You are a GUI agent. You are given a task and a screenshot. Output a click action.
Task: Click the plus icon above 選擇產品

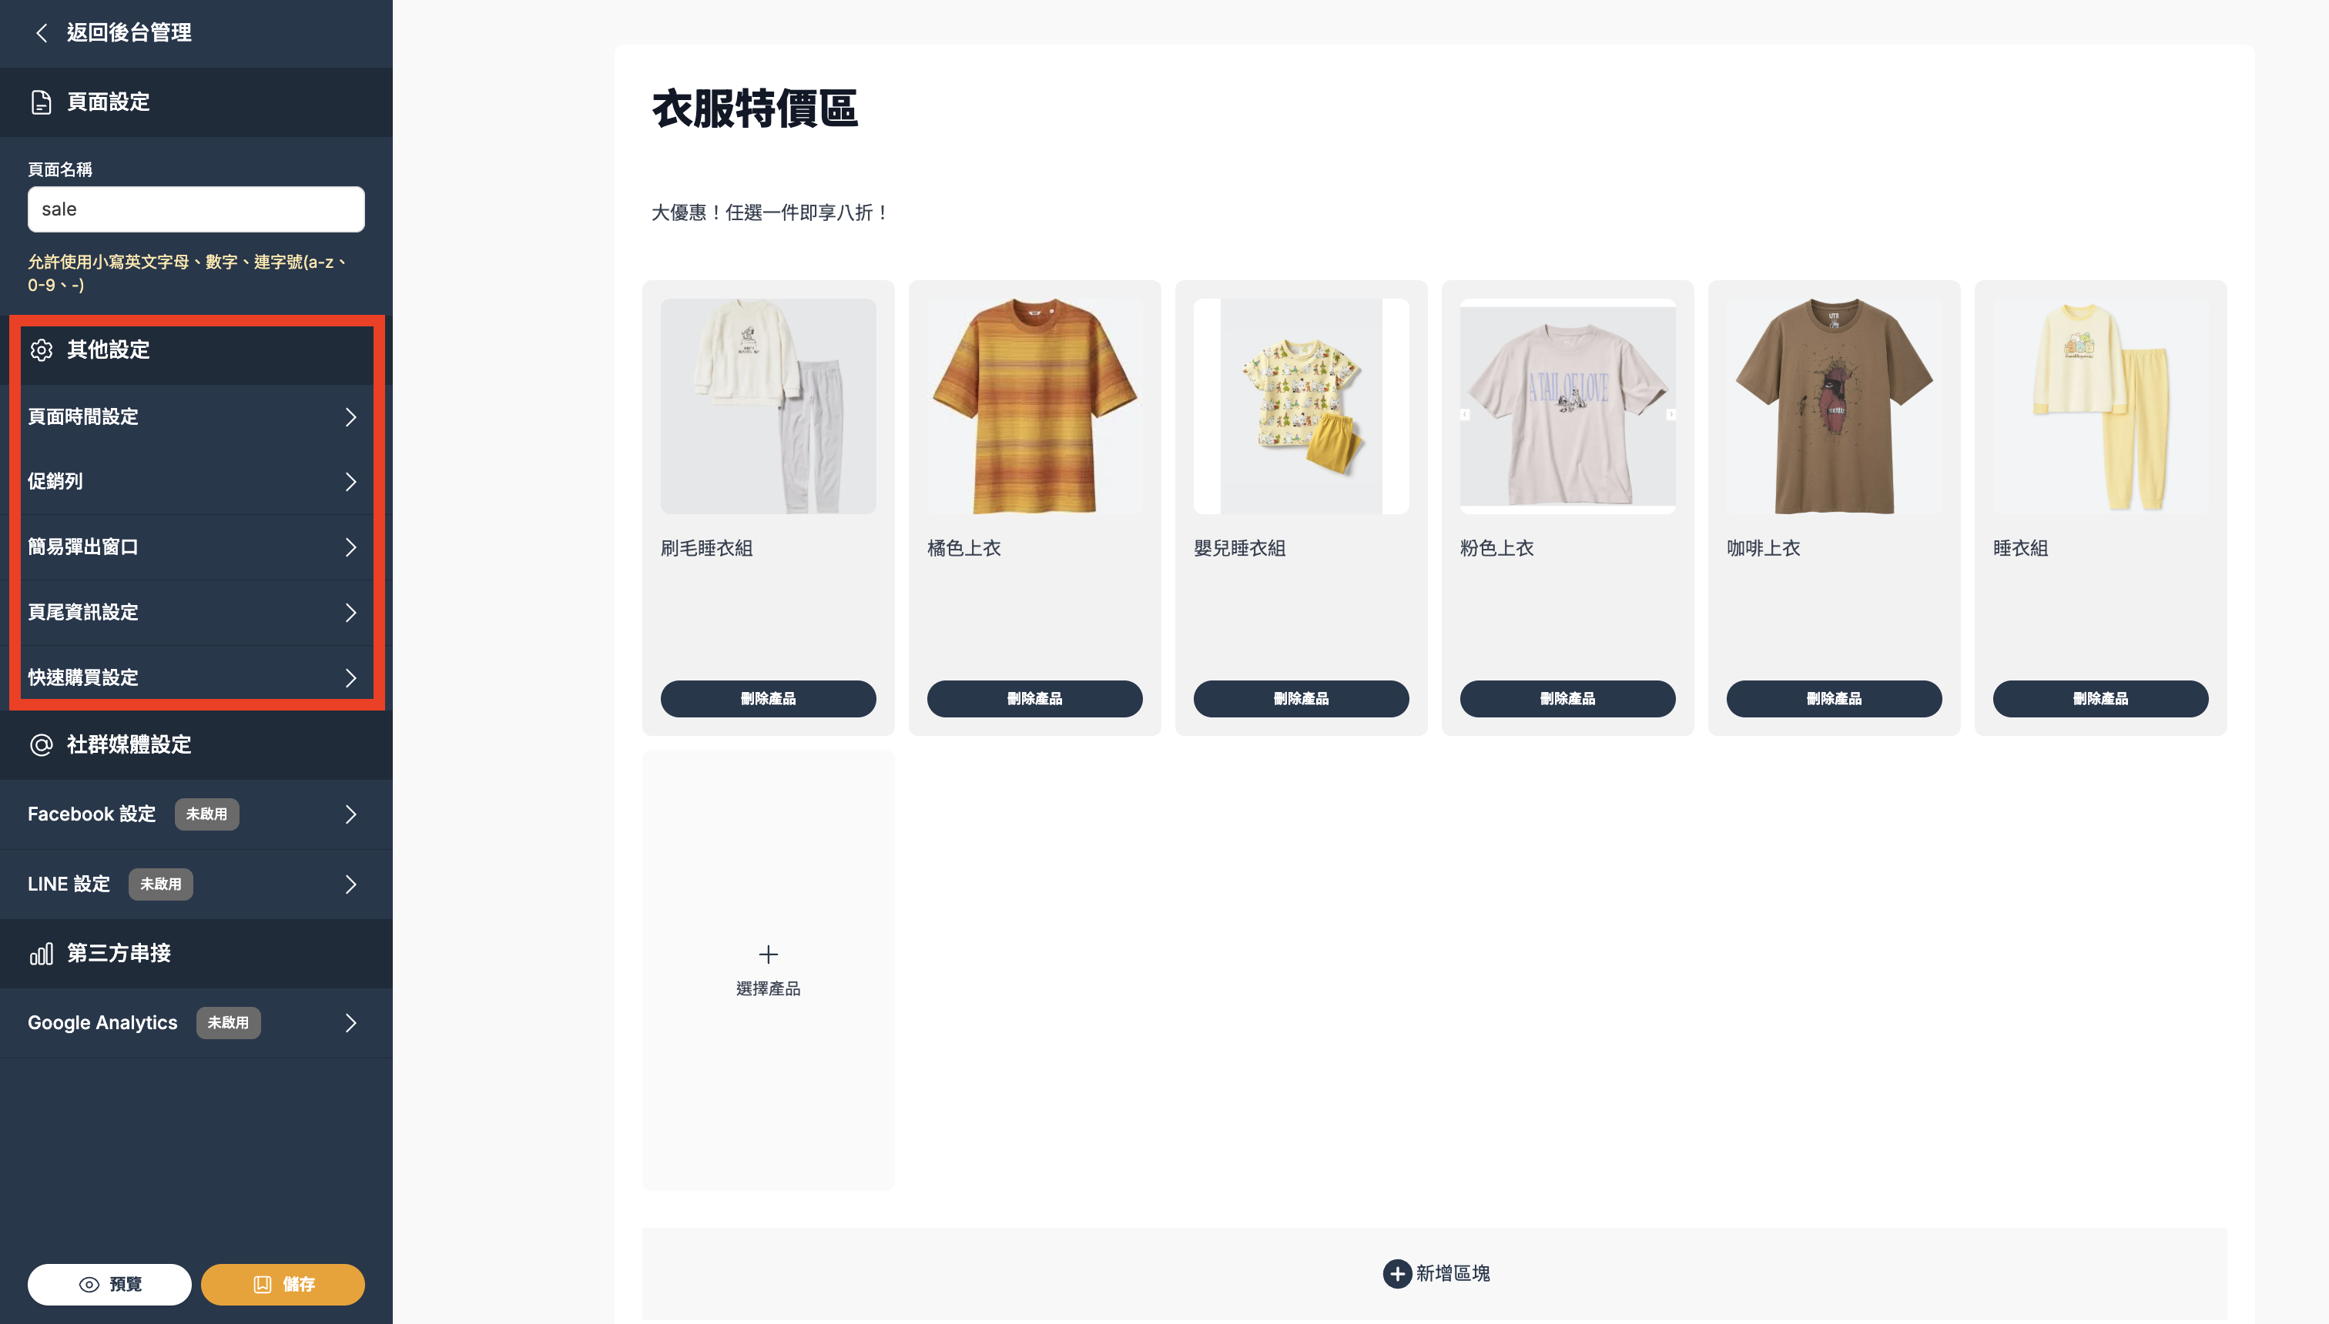tap(768, 954)
